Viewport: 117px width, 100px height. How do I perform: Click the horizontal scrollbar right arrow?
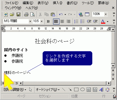pos(109,83)
